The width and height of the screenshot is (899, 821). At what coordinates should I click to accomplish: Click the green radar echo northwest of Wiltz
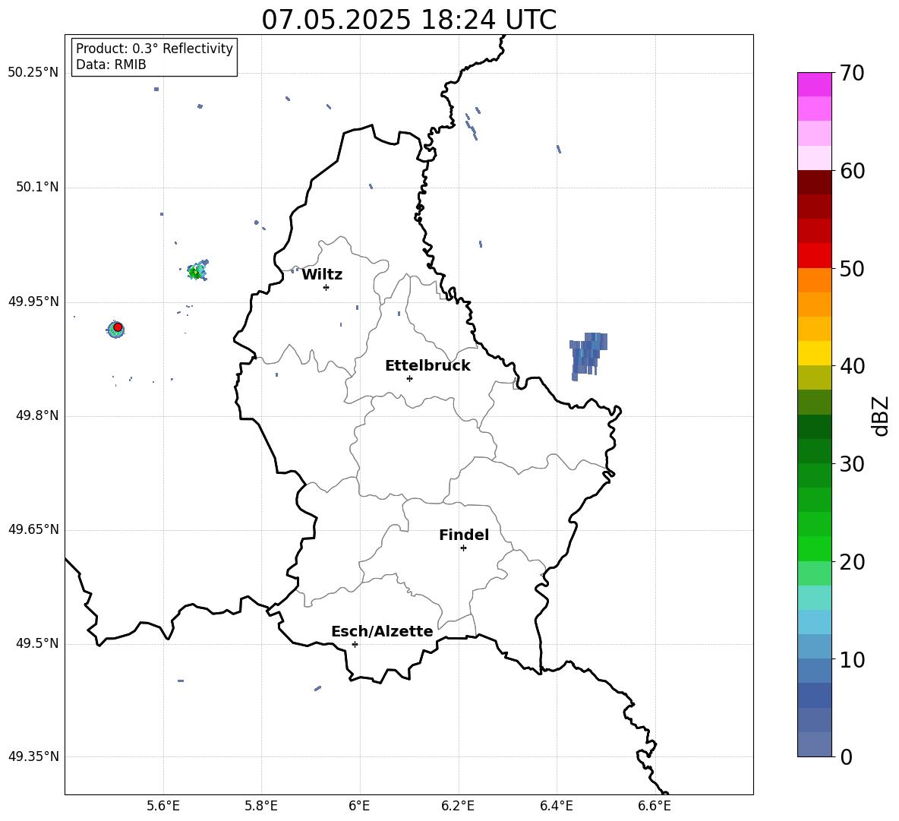coord(198,270)
